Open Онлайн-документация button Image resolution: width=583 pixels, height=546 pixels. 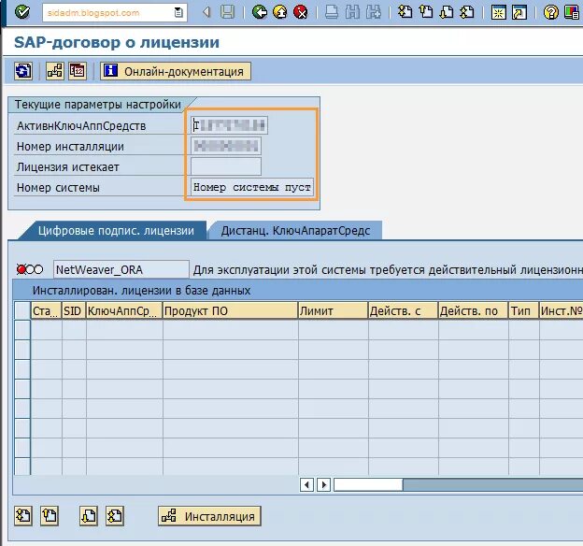(x=176, y=71)
